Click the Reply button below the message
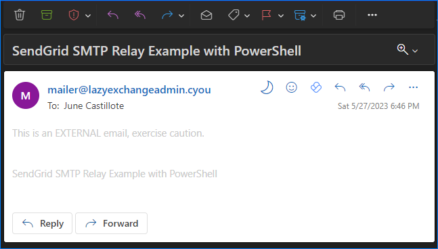This screenshot has width=438, height=249. click(42, 223)
